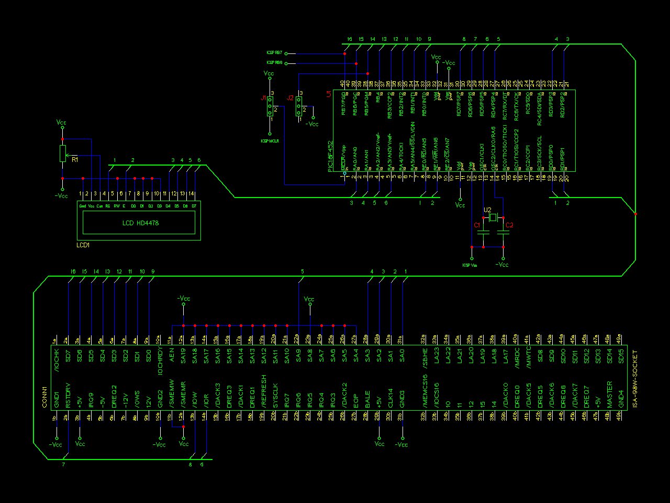Select the LCD HD4478 display text

(140, 223)
